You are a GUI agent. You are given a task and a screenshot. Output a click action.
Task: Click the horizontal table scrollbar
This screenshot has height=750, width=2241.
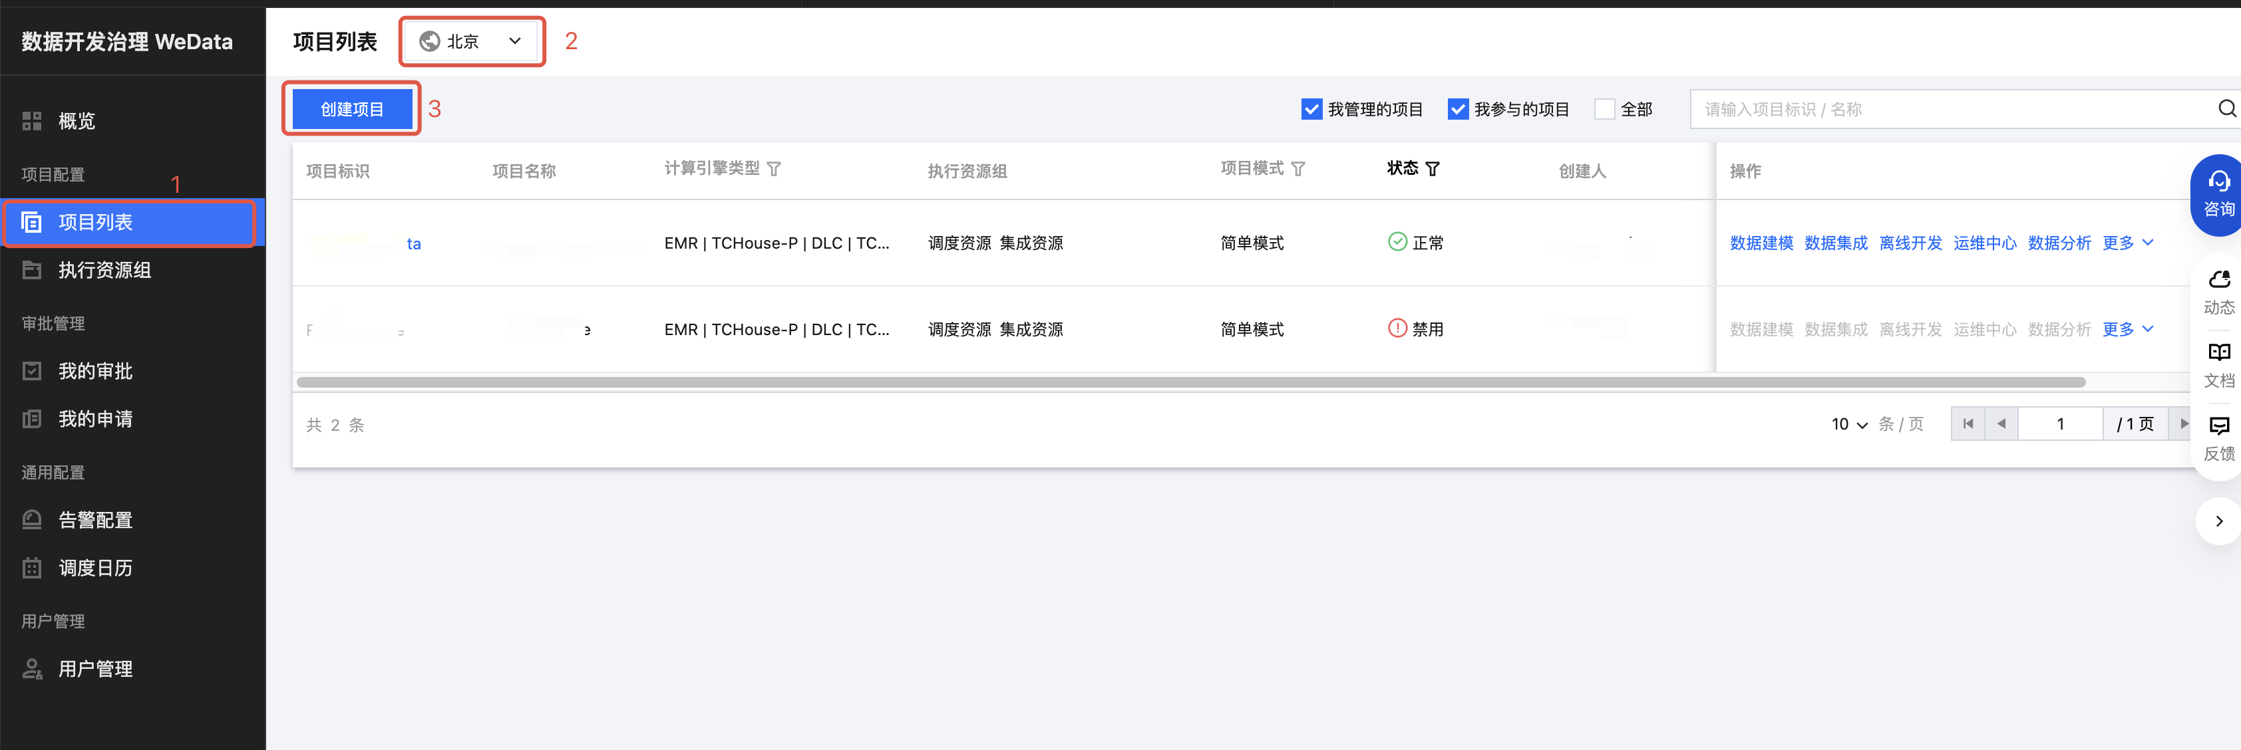click(1189, 382)
